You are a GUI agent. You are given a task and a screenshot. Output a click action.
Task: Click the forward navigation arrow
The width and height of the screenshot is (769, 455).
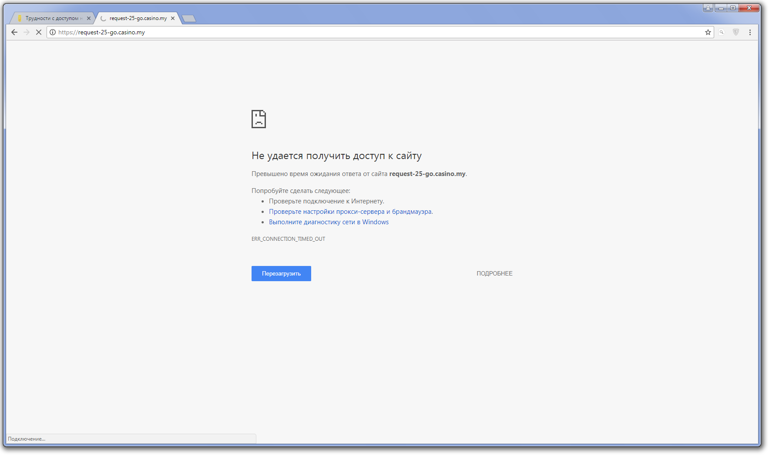(27, 32)
